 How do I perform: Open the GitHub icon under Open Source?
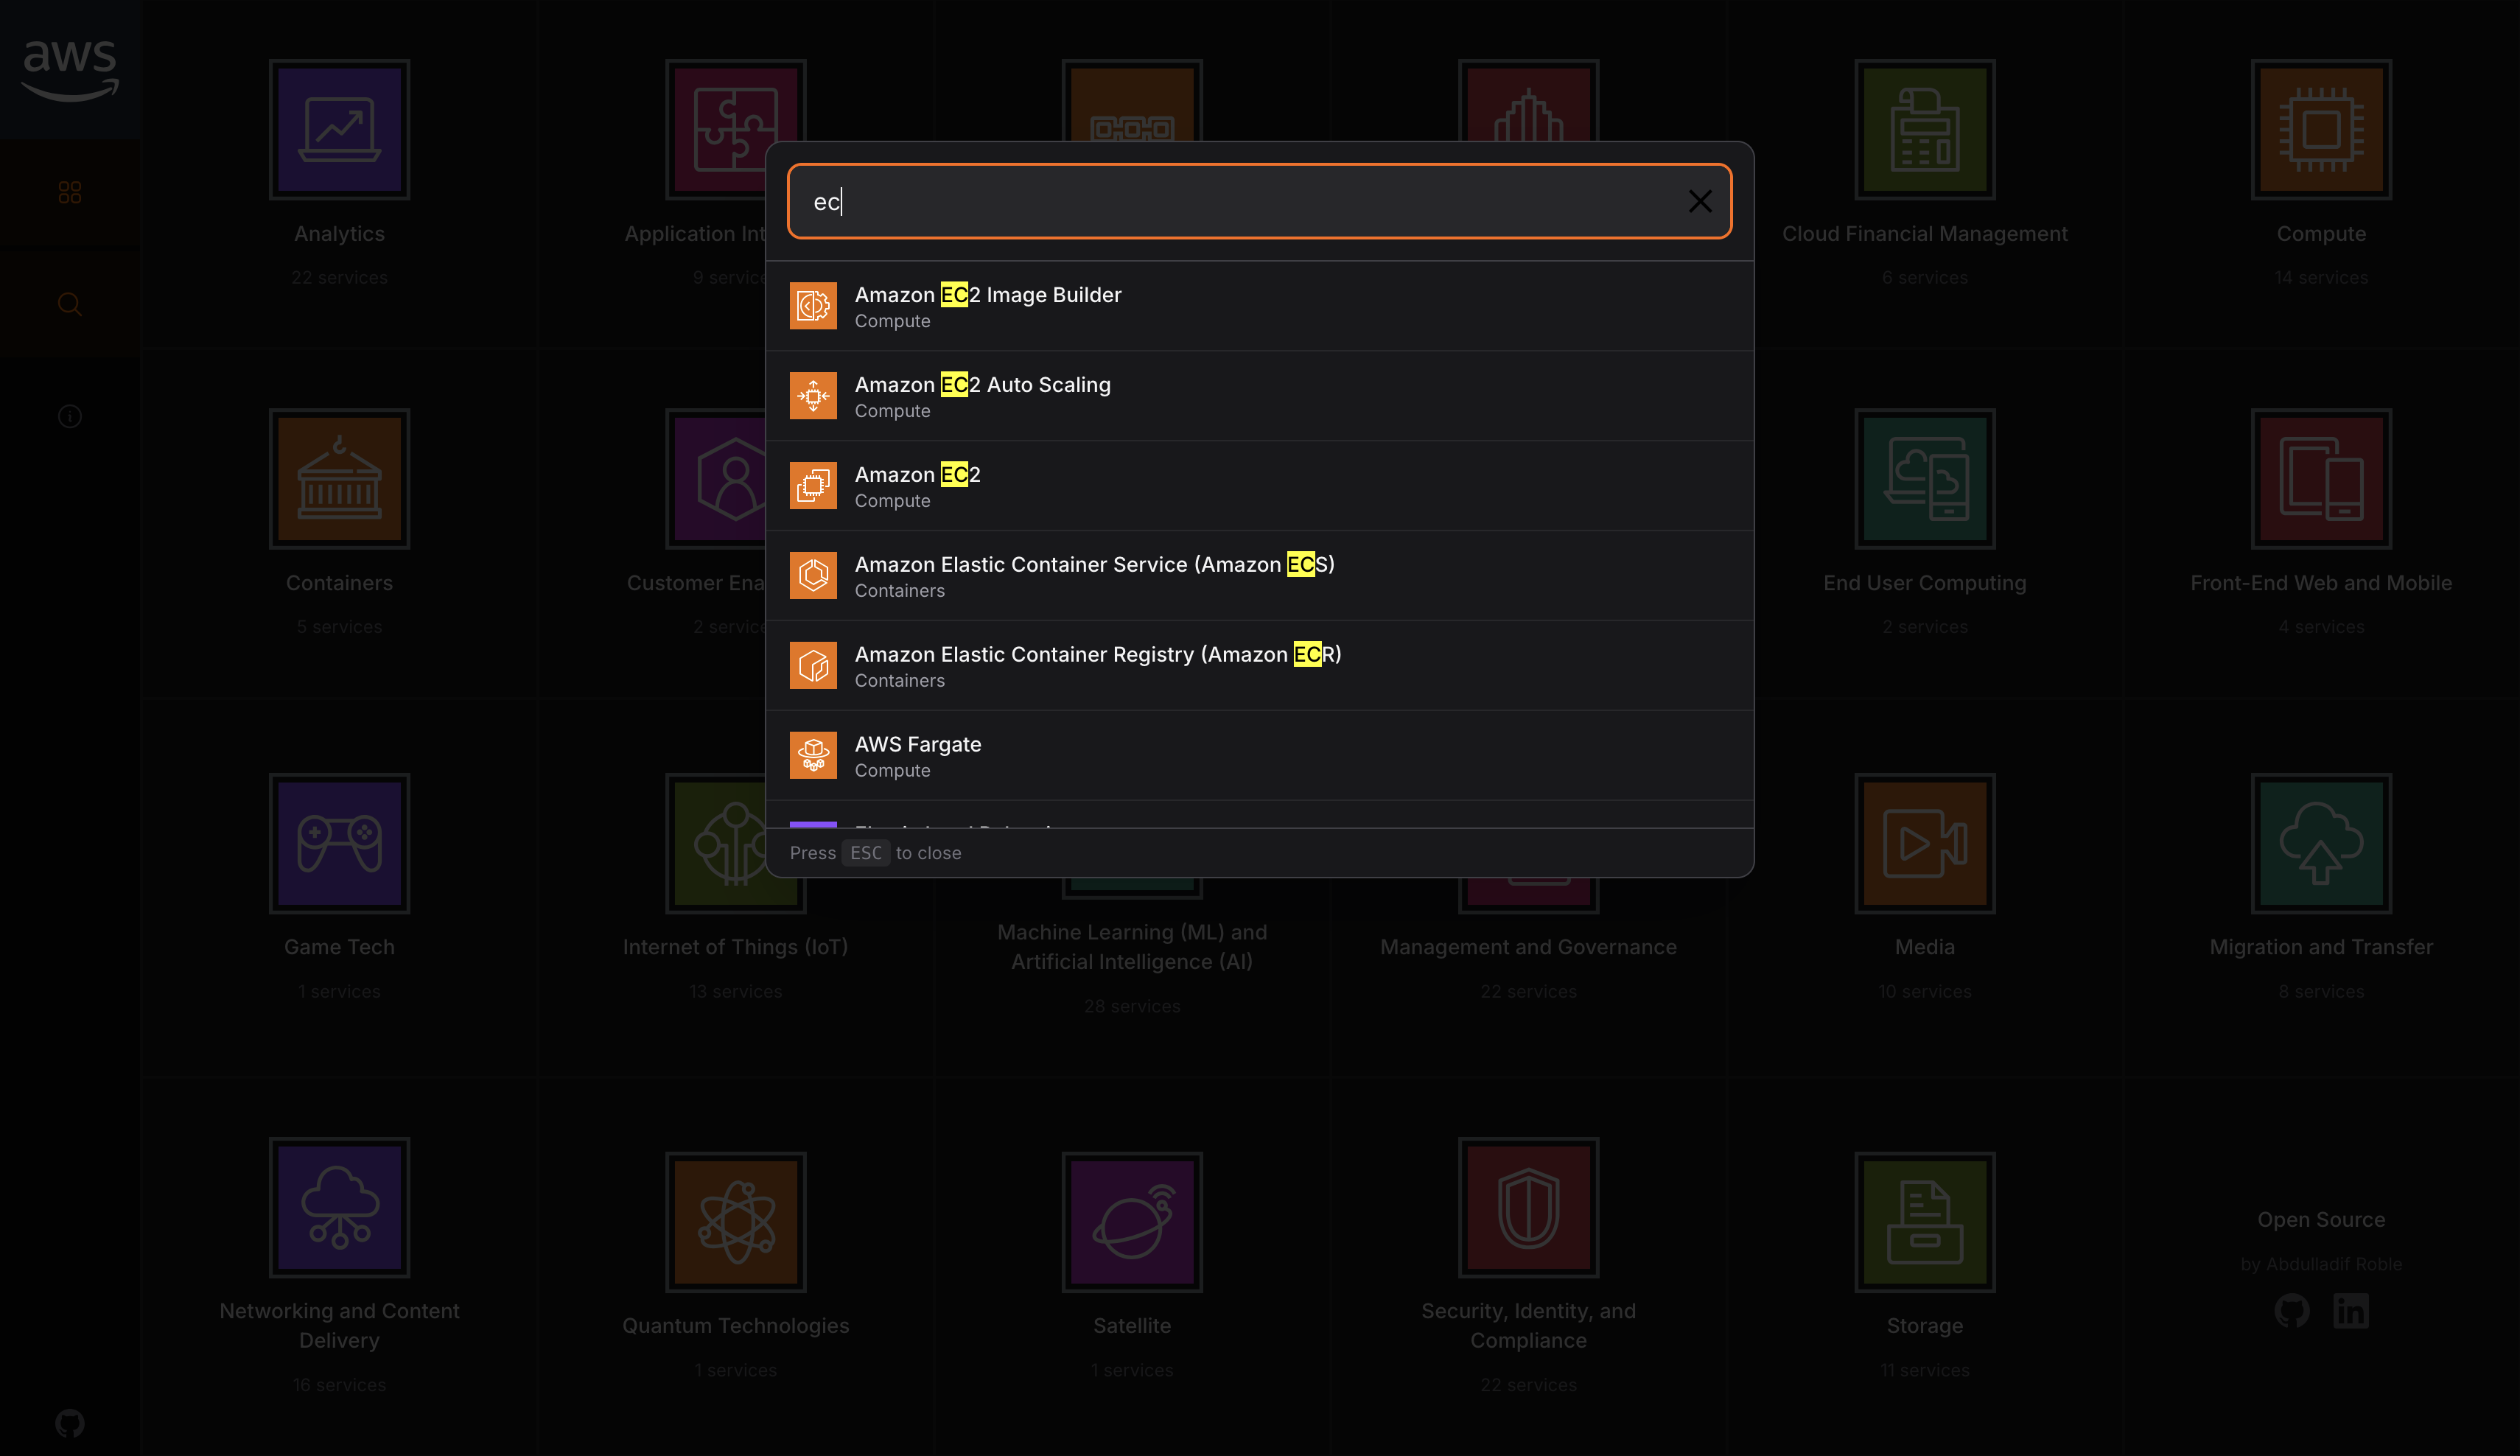point(2292,1310)
